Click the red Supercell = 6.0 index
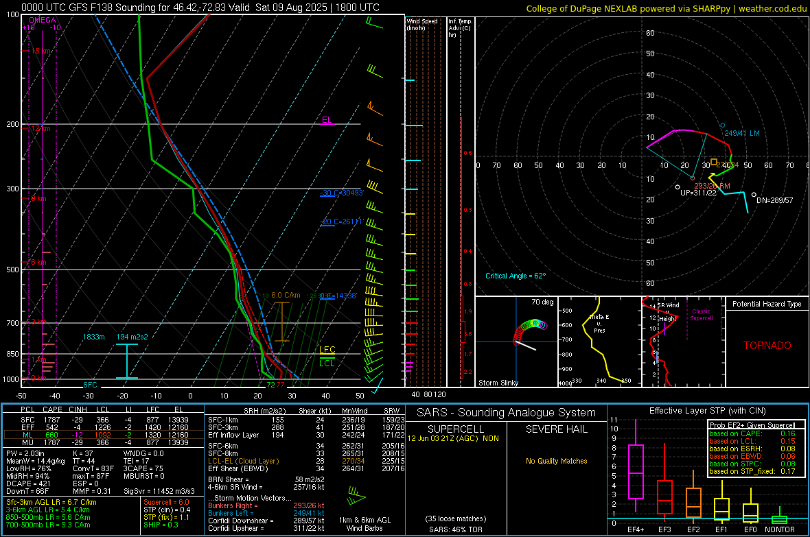 pyautogui.click(x=166, y=502)
